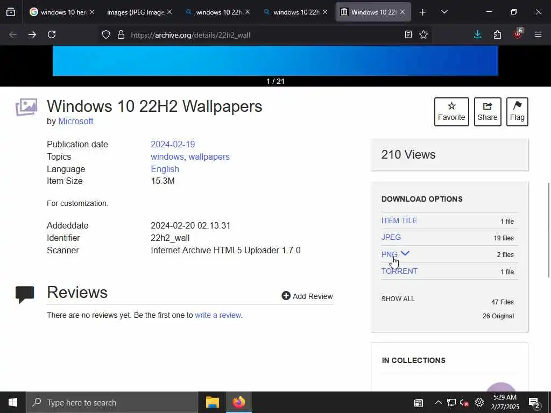Show site security padlock info
This screenshot has height=413, width=551.
point(121,35)
